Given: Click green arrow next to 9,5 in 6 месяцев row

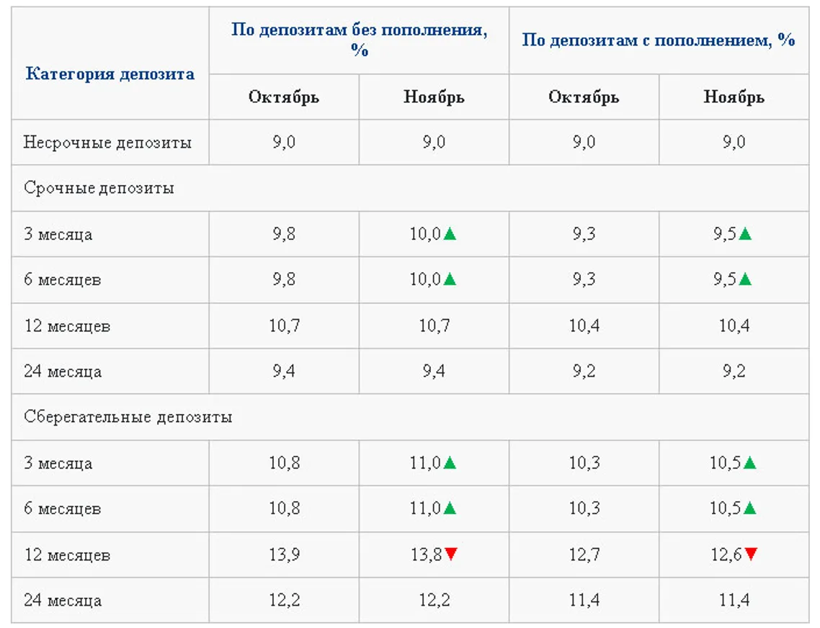Looking at the screenshot, I should [745, 279].
